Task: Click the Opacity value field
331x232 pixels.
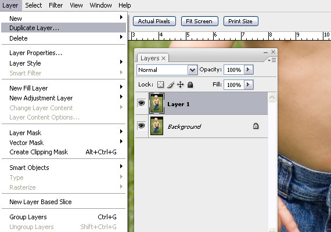Action: [234, 70]
